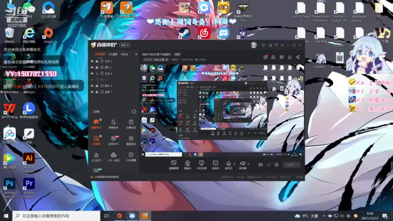Image resolution: width=393 pixels, height=221 pixels.
Task: Click the 修改 button beside stream title
Action: point(177,54)
